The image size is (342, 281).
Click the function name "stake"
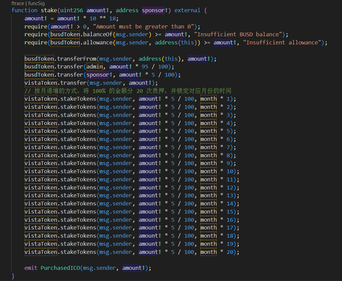(x=49, y=10)
